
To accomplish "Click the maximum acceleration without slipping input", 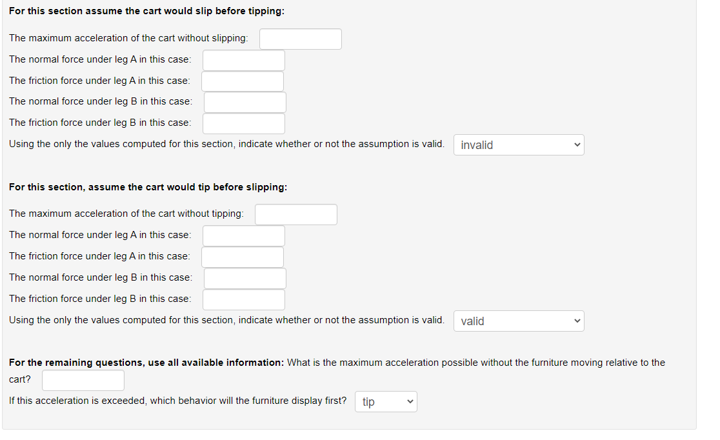I will tap(300, 39).
